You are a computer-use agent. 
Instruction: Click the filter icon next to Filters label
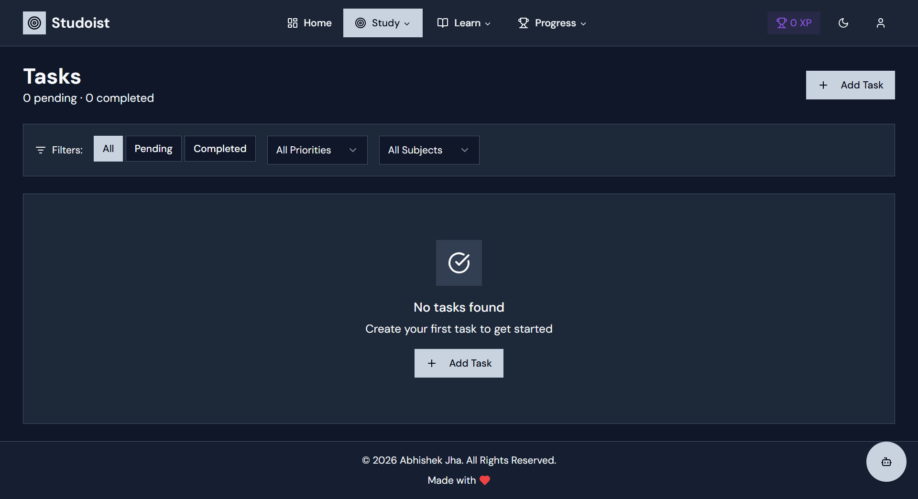click(40, 150)
